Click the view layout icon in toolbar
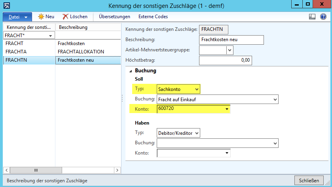Viewport: 332px width, 187px height. click(x=312, y=17)
